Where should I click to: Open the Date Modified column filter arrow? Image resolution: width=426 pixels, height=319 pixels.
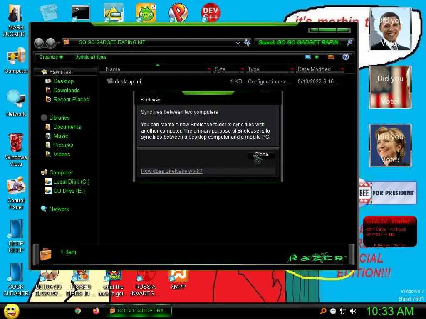342,69
